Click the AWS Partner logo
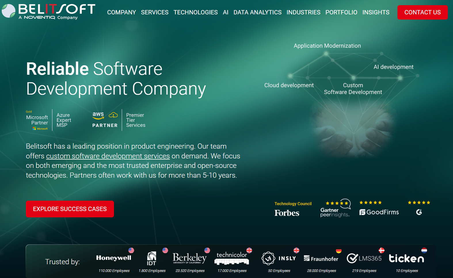This screenshot has height=278, width=453. [x=105, y=120]
